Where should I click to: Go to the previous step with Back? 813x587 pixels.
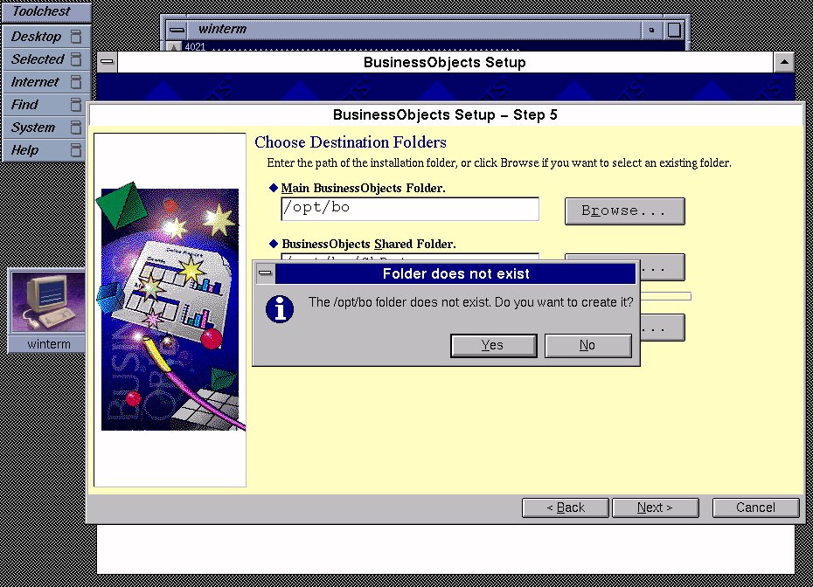click(x=565, y=508)
